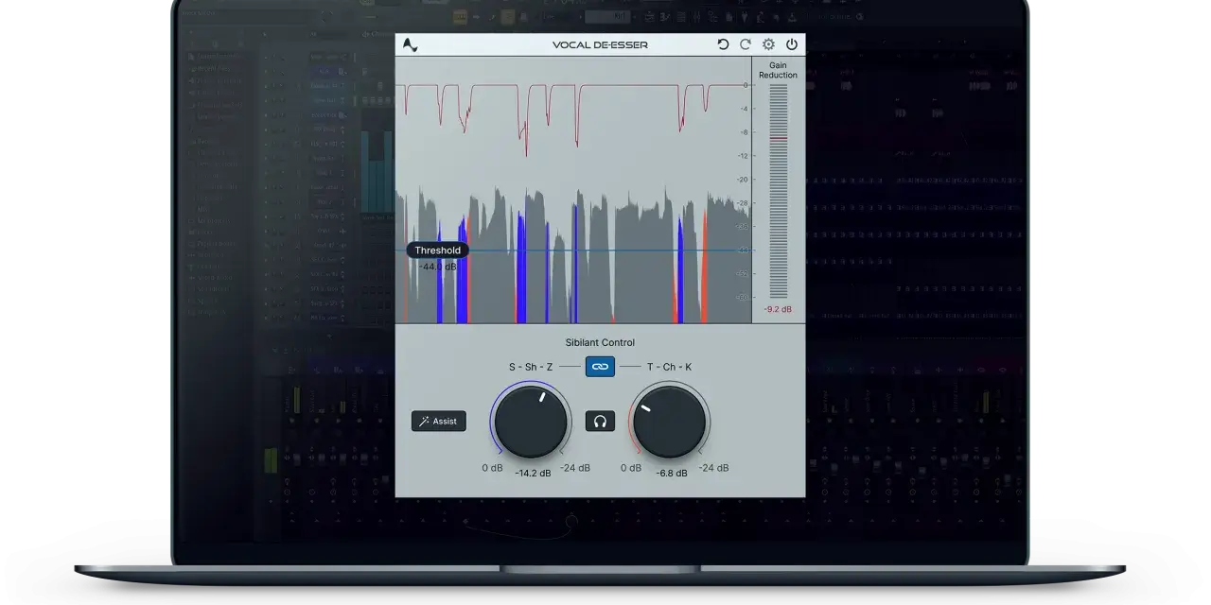Click the Sibilant Control heading

tap(600, 342)
